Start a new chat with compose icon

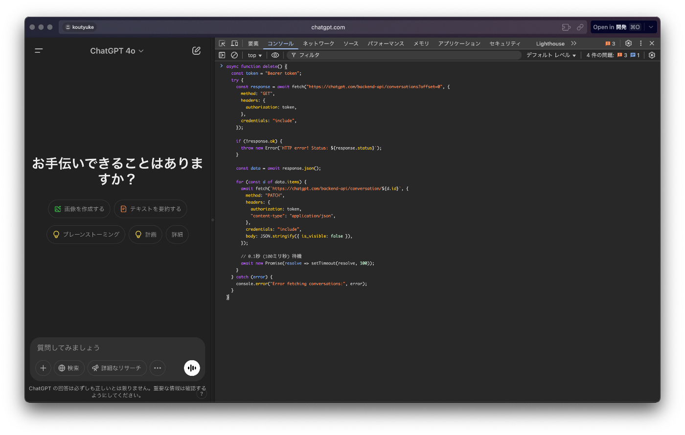[196, 50]
